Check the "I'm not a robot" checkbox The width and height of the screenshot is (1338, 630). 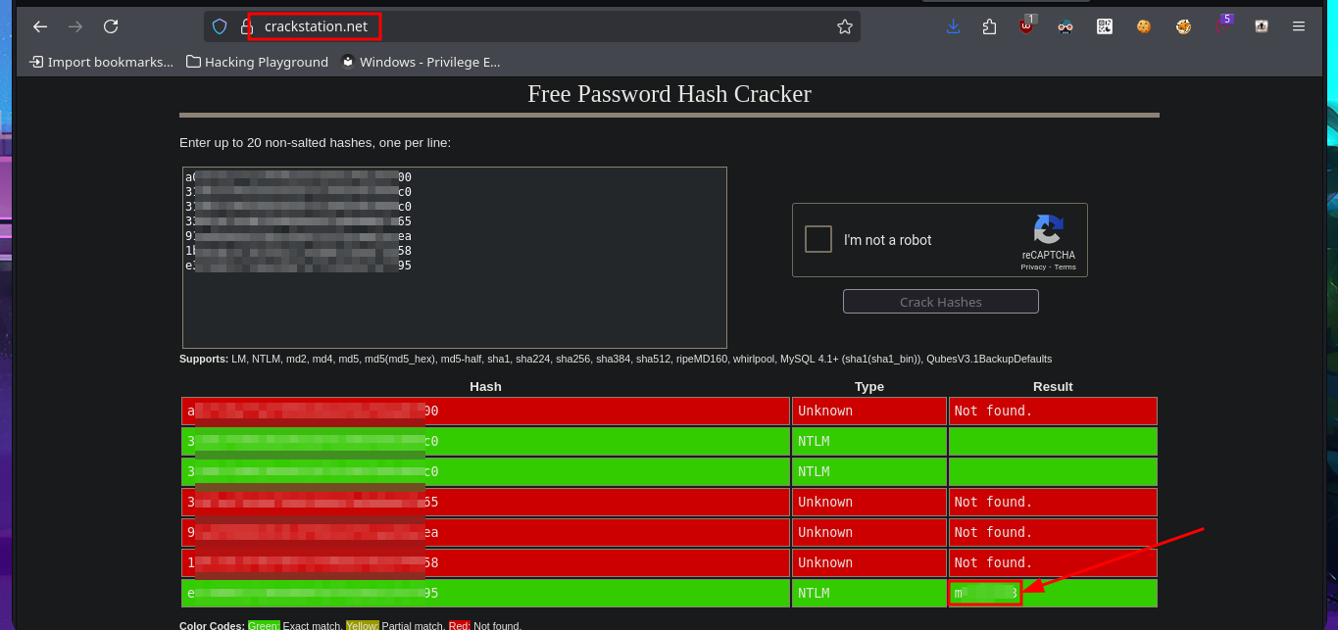point(818,239)
